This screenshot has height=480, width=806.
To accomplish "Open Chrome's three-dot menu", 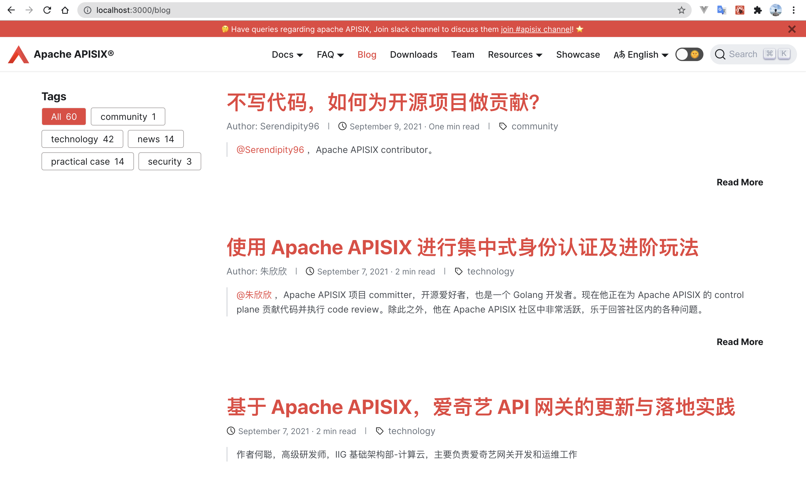I will pos(793,10).
